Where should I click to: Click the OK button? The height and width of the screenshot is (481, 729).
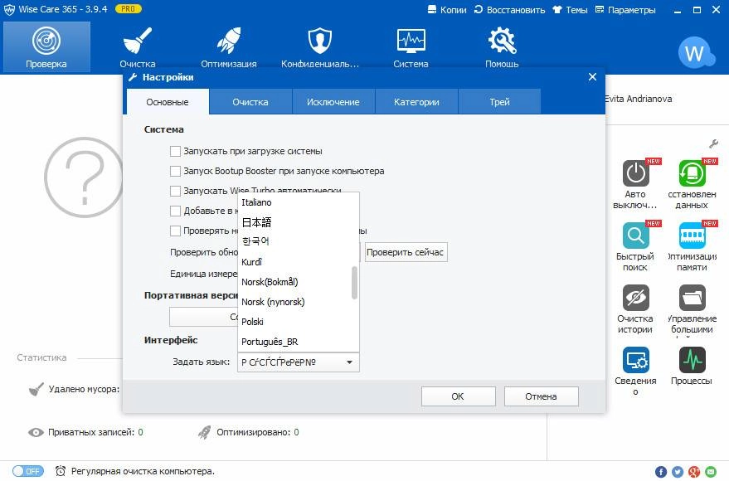click(459, 396)
